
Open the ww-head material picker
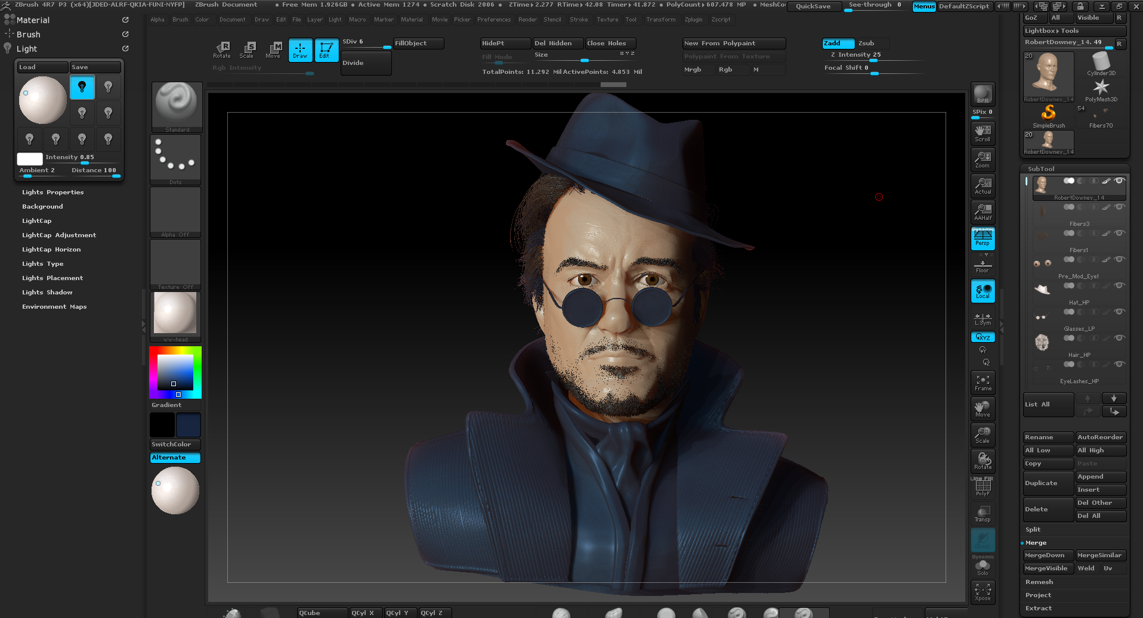tap(176, 317)
